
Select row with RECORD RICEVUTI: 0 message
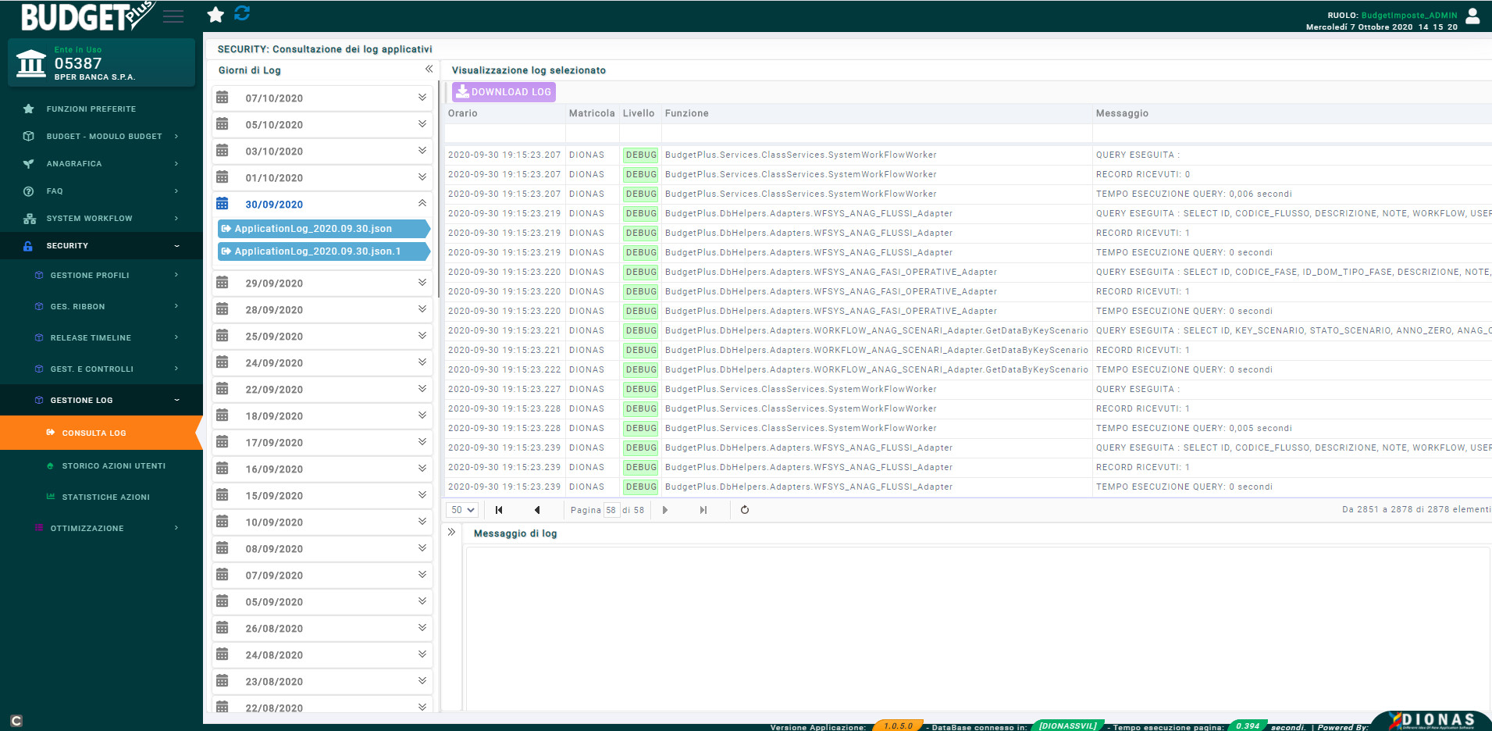968,174
